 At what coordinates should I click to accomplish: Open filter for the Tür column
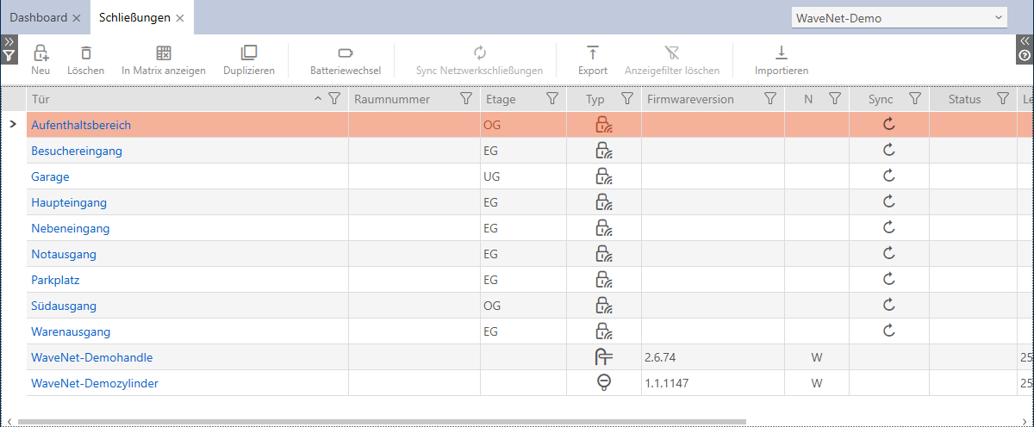[x=334, y=99]
